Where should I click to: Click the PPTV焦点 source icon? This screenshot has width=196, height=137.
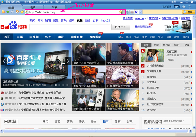coord(2,104)
